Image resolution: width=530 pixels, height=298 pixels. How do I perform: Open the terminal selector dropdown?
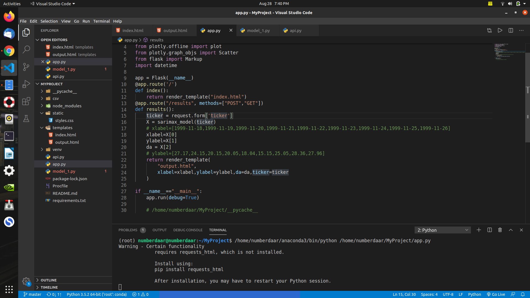pos(442,230)
